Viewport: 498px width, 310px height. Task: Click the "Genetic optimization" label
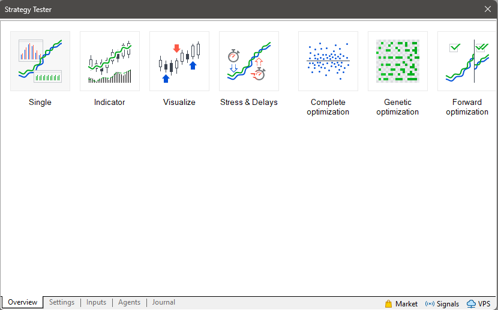click(398, 107)
